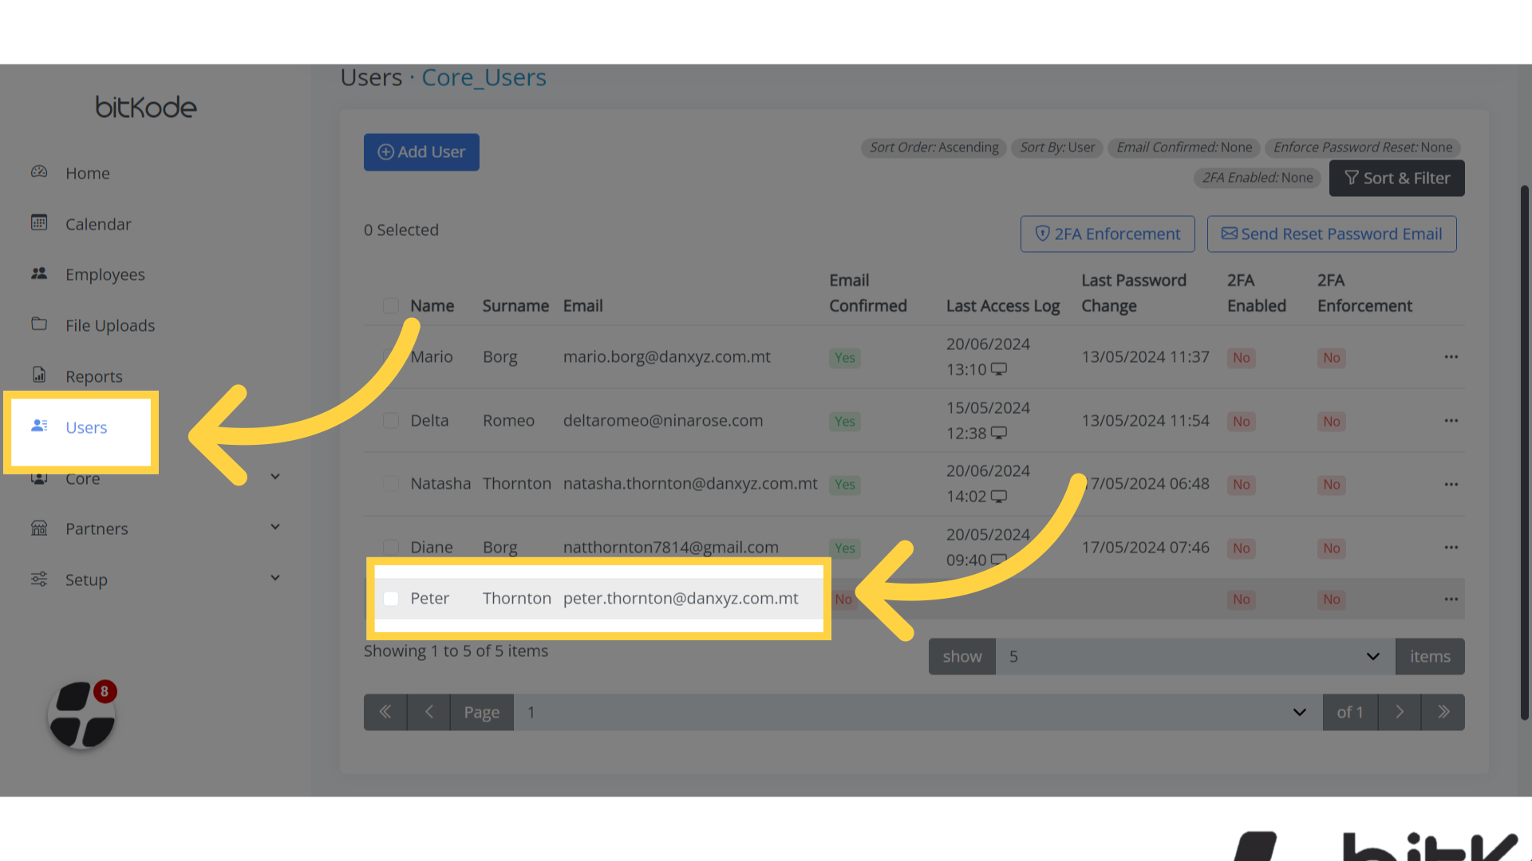Viewport: 1532px width, 861px height.
Task: Check Mario Borg's row checkbox
Action: click(391, 356)
